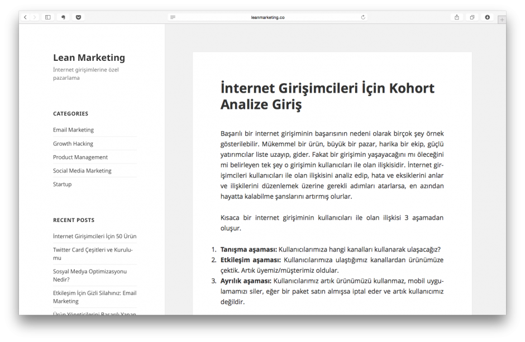Viewport: 525px width, 342px height.
Task: Select the Startup category link
Action: pyautogui.click(x=62, y=184)
